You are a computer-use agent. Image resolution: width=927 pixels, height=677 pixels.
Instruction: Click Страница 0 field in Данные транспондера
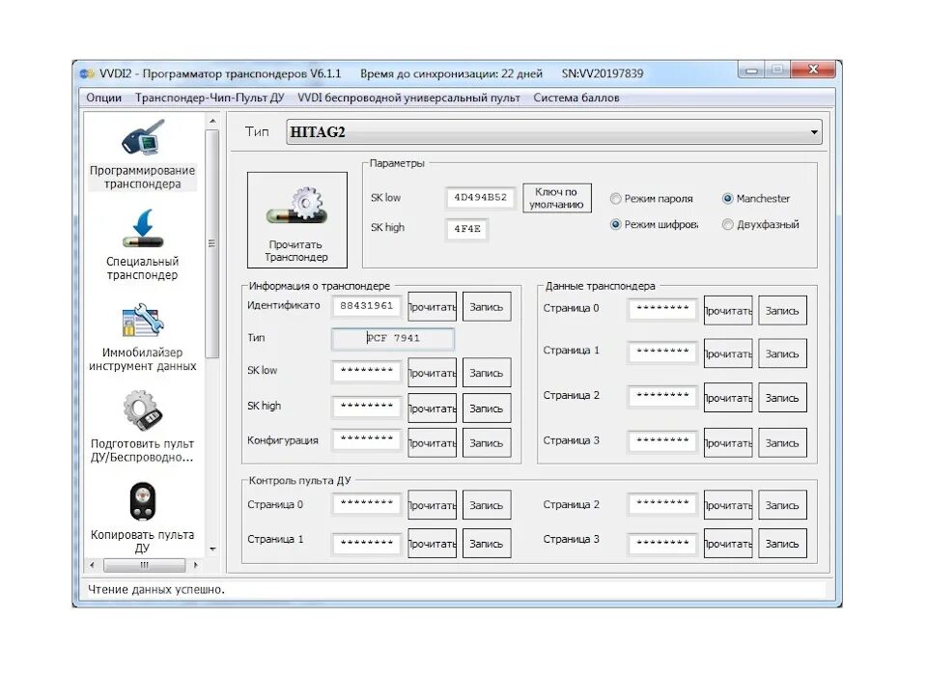coord(662,309)
